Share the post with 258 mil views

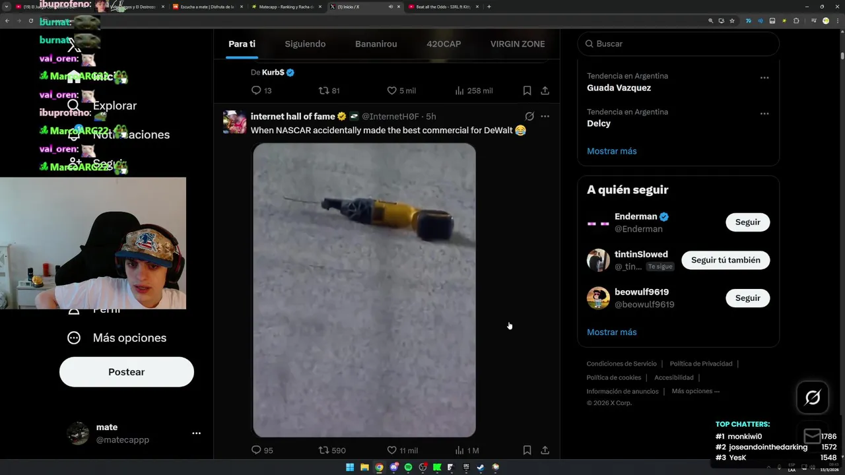pos(545,90)
